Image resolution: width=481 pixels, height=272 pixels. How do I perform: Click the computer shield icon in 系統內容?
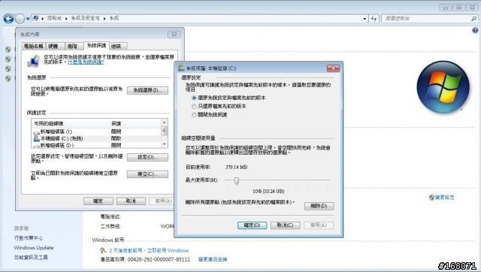[x=33, y=61]
